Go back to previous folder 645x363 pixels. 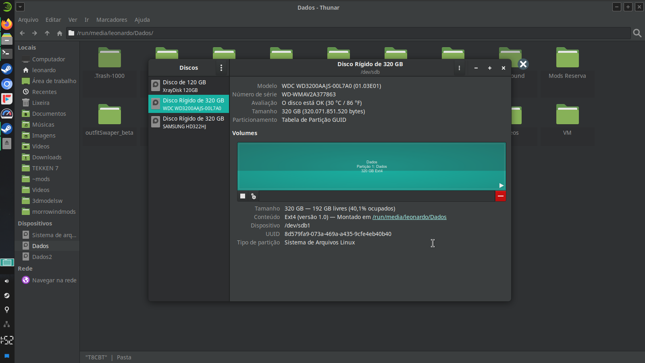(22, 33)
